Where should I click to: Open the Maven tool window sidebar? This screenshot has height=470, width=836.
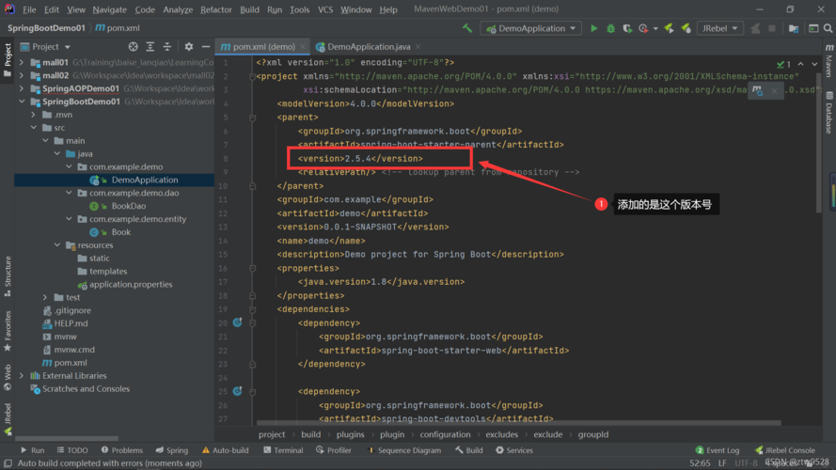pyautogui.click(x=829, y=61)
